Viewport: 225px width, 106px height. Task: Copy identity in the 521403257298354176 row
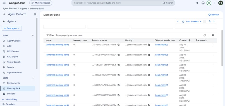click(x=149, y=45)
